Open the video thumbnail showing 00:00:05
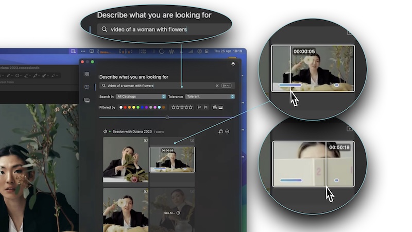Image resolution: width=412 pixels, height=232 pixels. pos(172,160)
